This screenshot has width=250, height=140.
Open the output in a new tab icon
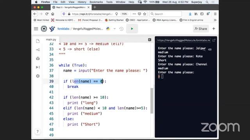[x=214, y=40]
